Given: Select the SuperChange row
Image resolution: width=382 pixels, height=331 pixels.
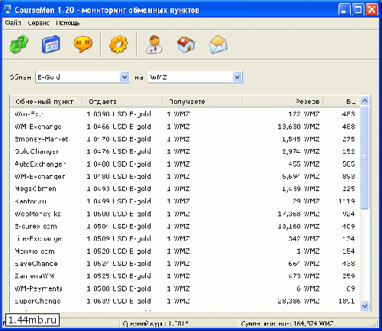Looking at the screenshot, I should click(185, 301).
